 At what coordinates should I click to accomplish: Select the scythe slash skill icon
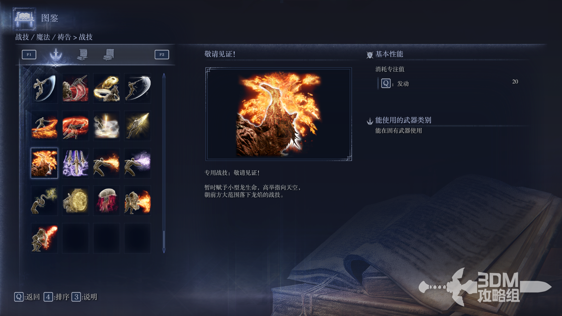pos(44,88)
